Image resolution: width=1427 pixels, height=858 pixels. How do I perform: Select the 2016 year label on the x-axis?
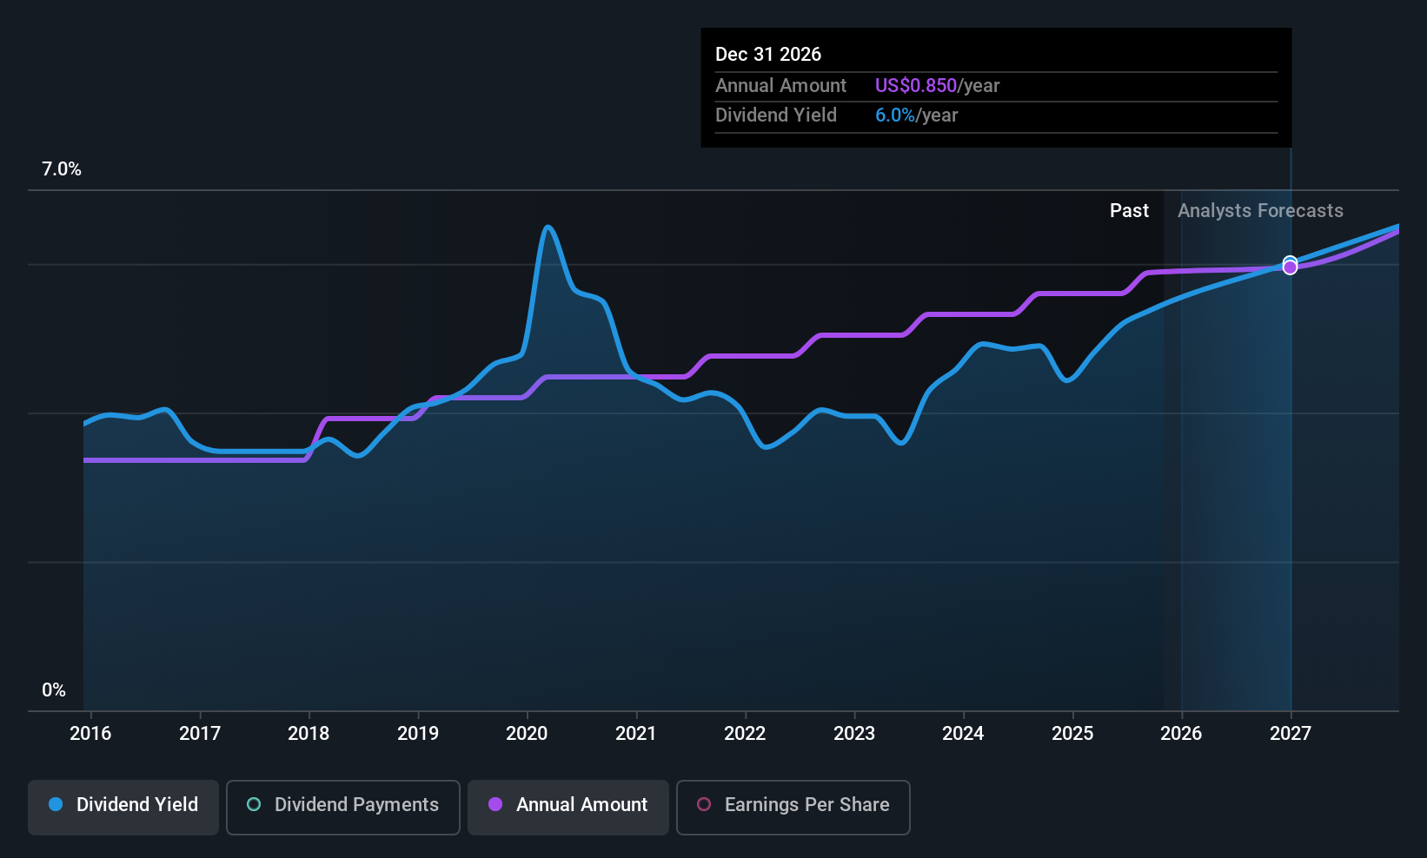[90, 734]
